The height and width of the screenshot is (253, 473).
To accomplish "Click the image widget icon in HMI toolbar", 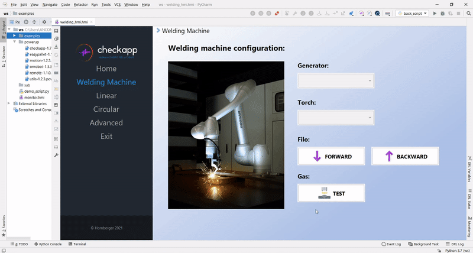I will pos(56,105).
